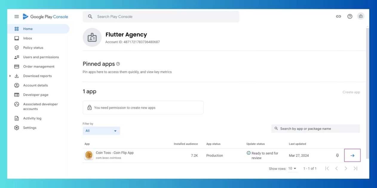The width and height of the screenshot is (377, 188).
Task: Open the account badge icon at top right
Action: pyautogui.click(x=361, y=16)
